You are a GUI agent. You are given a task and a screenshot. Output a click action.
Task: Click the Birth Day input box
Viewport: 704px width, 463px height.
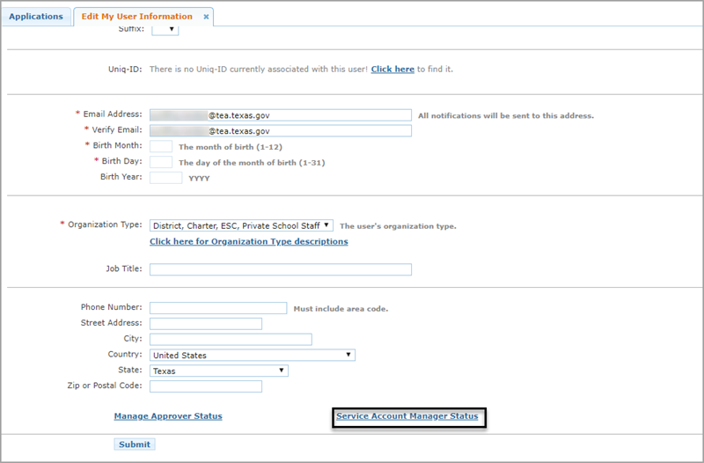[161, 162]
